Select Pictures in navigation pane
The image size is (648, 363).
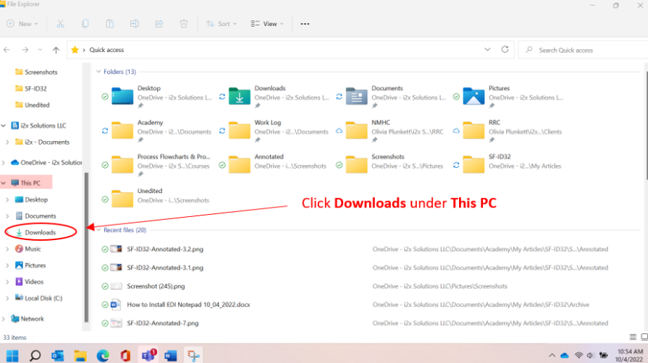tap(35, 265)
